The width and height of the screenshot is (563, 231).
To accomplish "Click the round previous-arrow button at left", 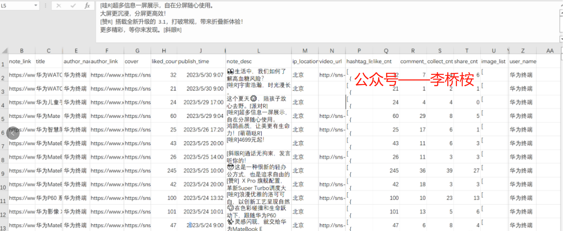I will [13, 133].
